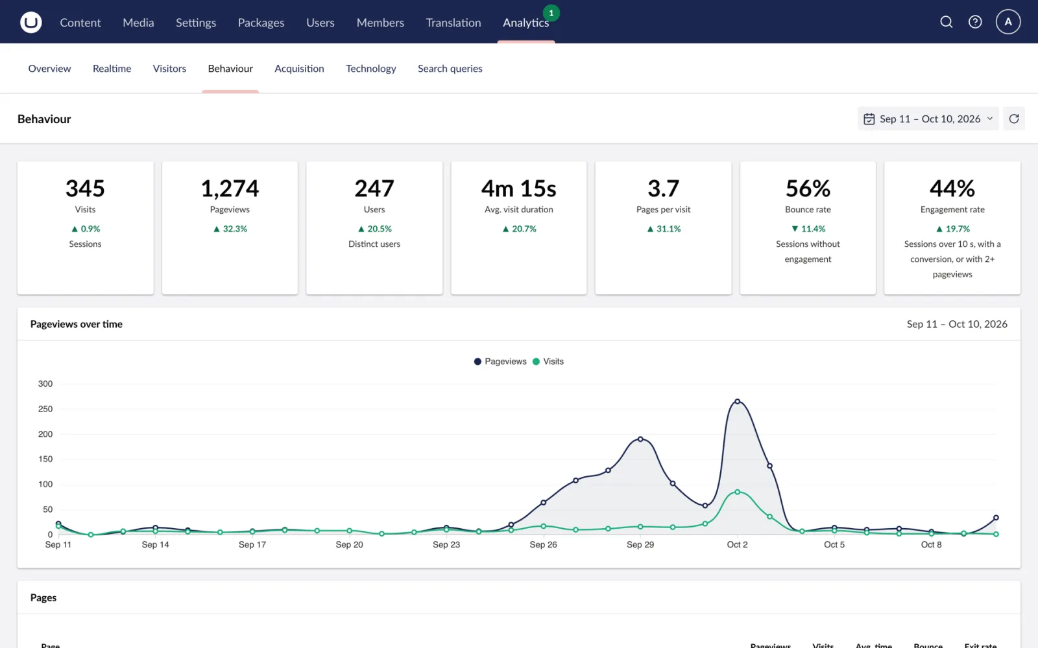Switch to the Realtime tab
This screenshot has height=648, width=1038.
(112, 69)
